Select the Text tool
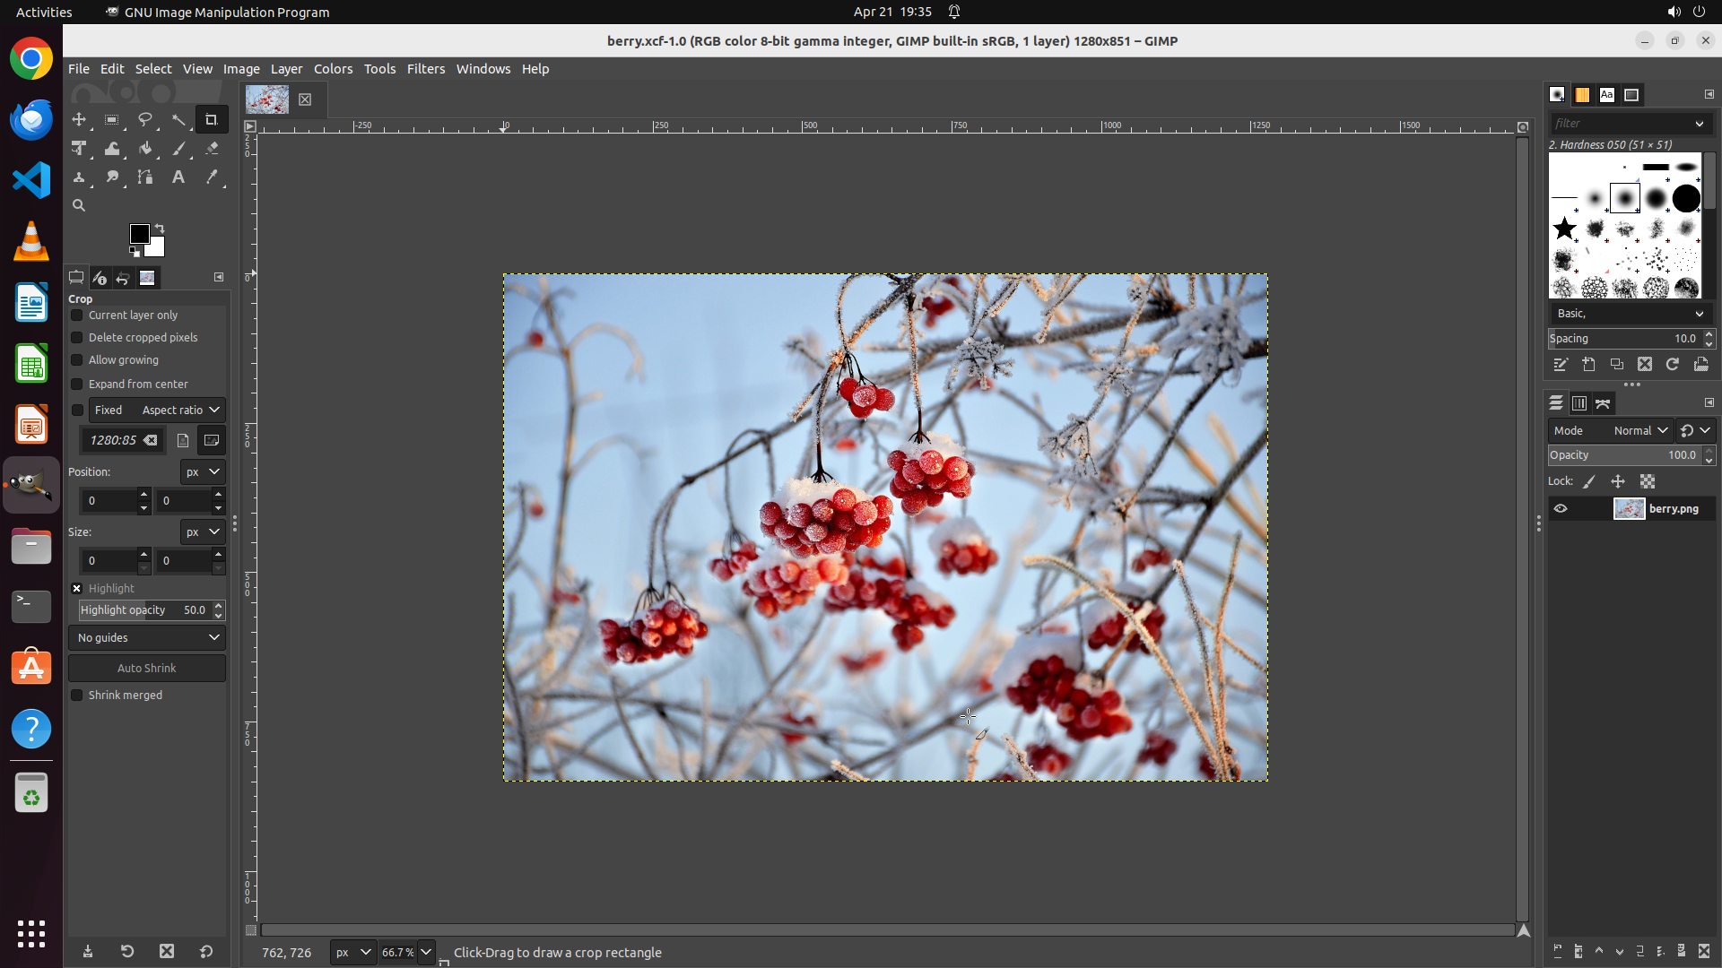This screenshot has height=968, width=1722. point(178,177)
